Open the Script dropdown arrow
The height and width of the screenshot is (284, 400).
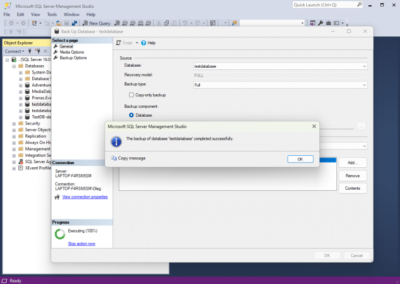137,43
